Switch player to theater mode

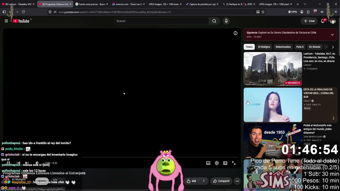(x=225, y=163)
